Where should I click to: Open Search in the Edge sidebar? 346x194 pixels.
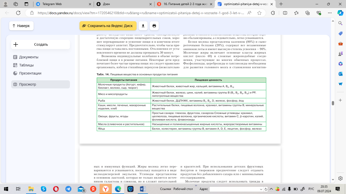(340, 23)
